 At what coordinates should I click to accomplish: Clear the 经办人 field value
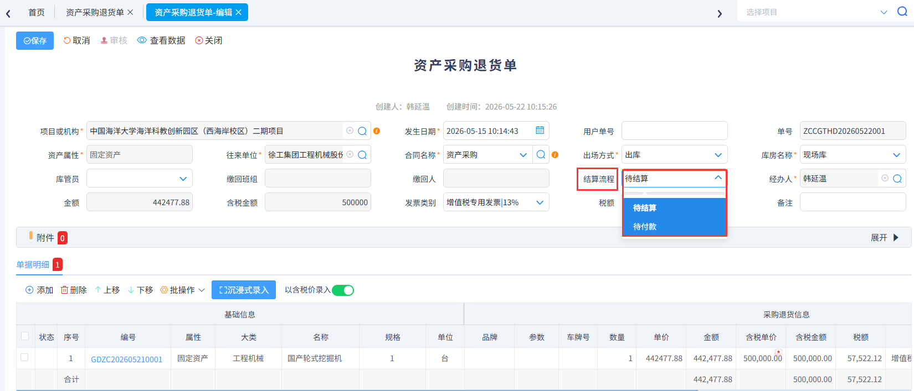(885, 179)
